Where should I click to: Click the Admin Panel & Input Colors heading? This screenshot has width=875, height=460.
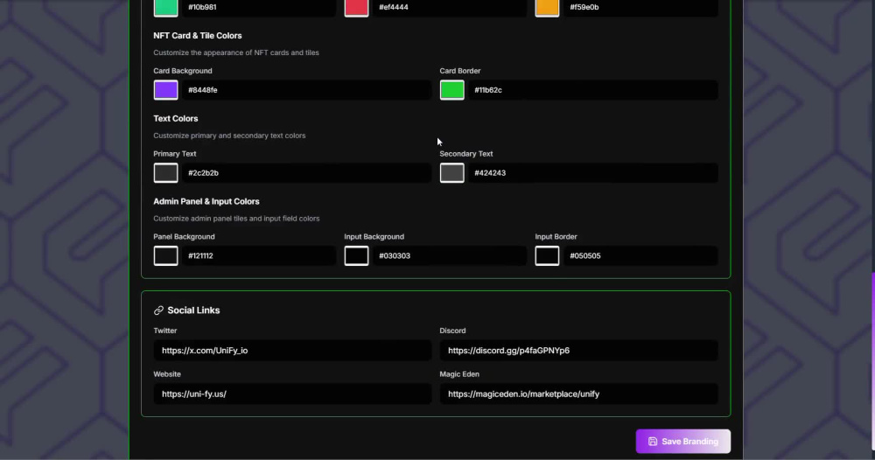point(206,201)
